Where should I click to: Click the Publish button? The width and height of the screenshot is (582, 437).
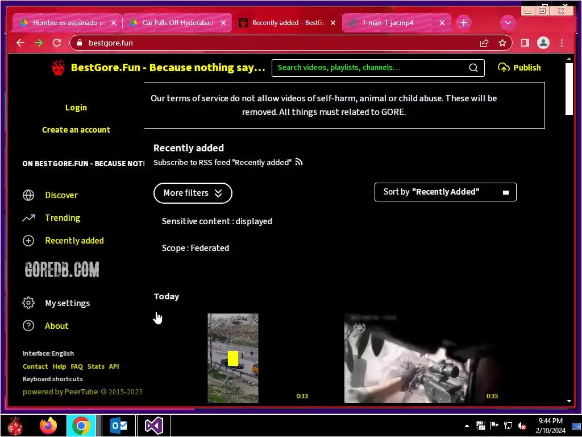pos(519,68)
